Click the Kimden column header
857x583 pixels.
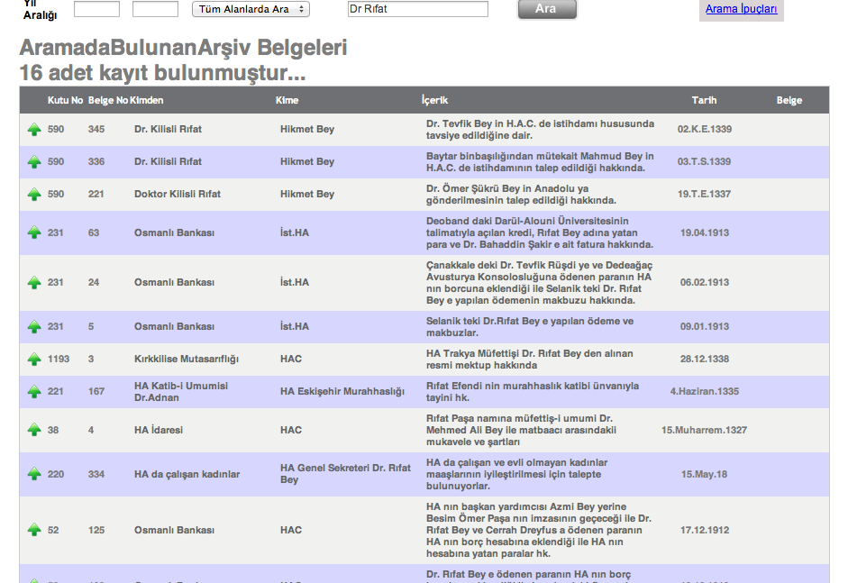click(147, 100)
